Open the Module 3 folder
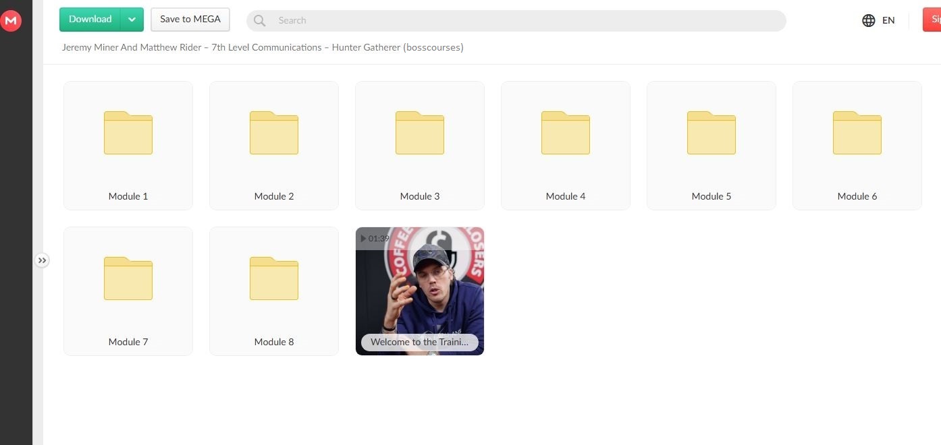The width and height of the screenshot is (941, 445). pos(420,146)
